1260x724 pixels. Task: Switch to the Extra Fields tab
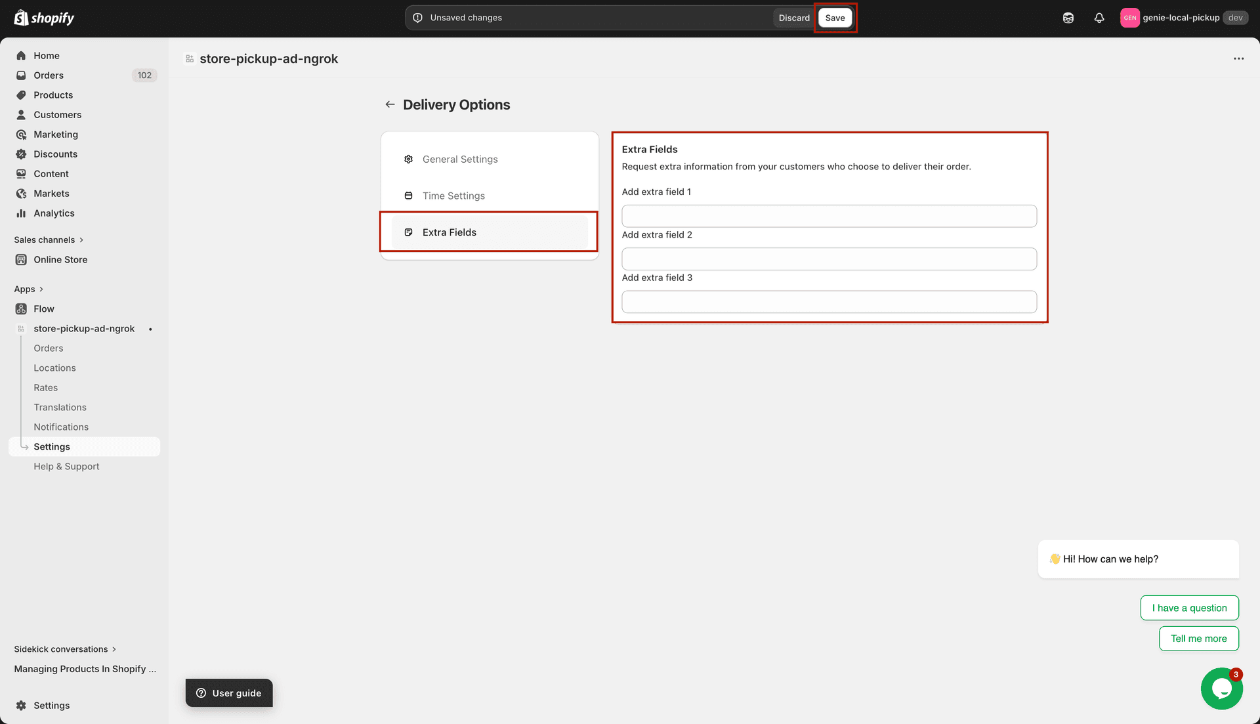(450, 232)
